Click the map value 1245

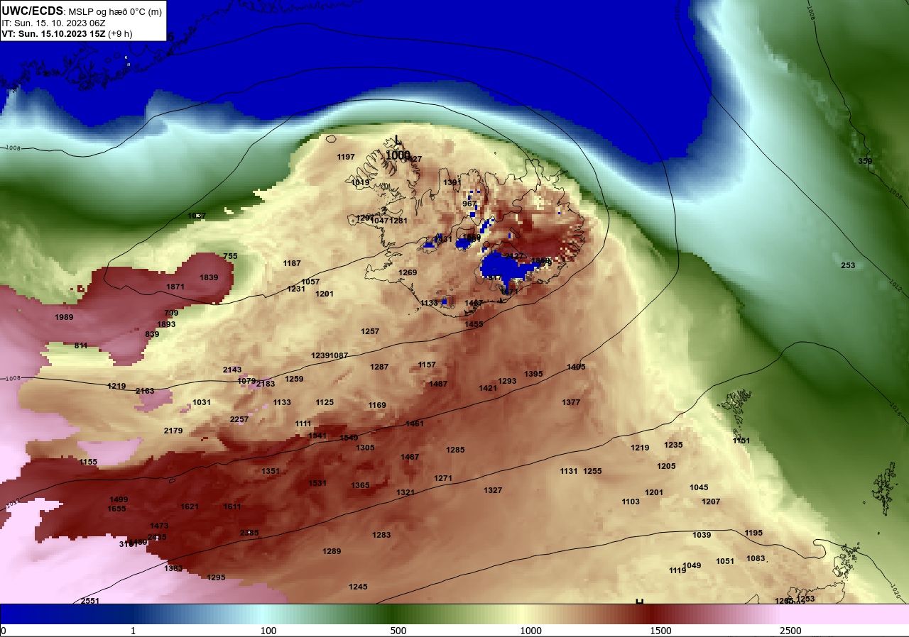click(358, 587)
